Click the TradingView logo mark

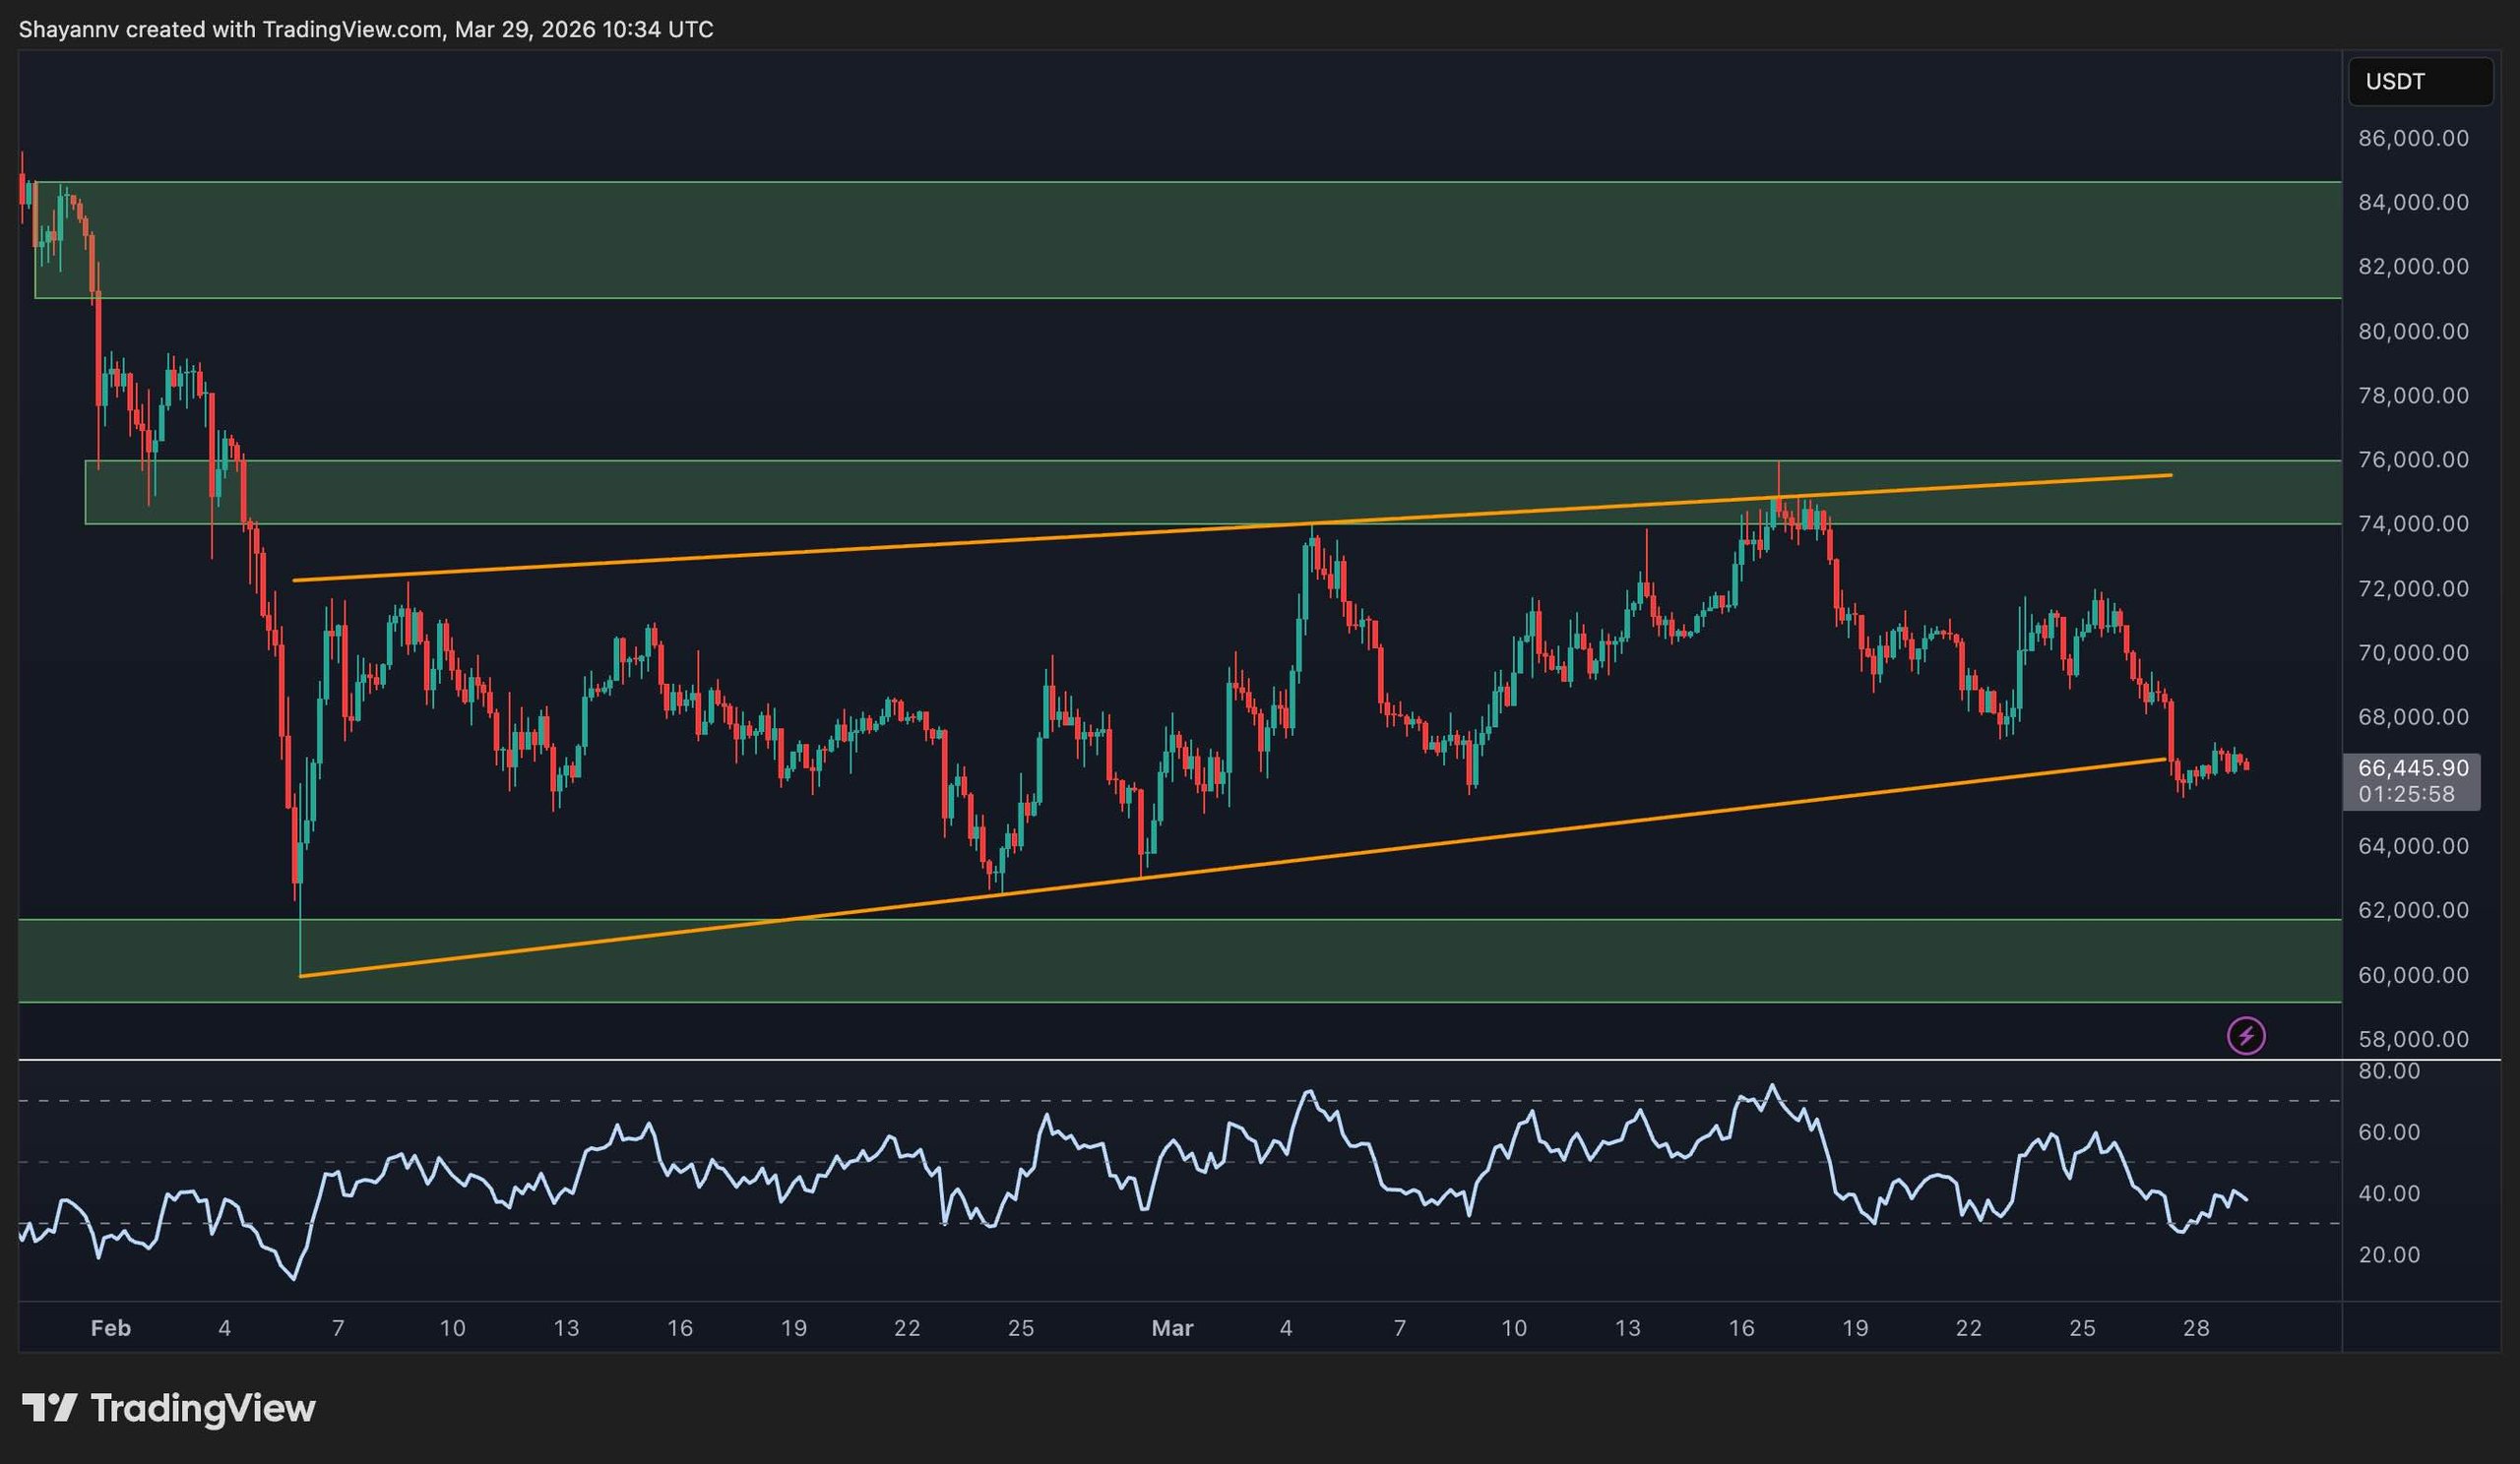click(49, 1408)
